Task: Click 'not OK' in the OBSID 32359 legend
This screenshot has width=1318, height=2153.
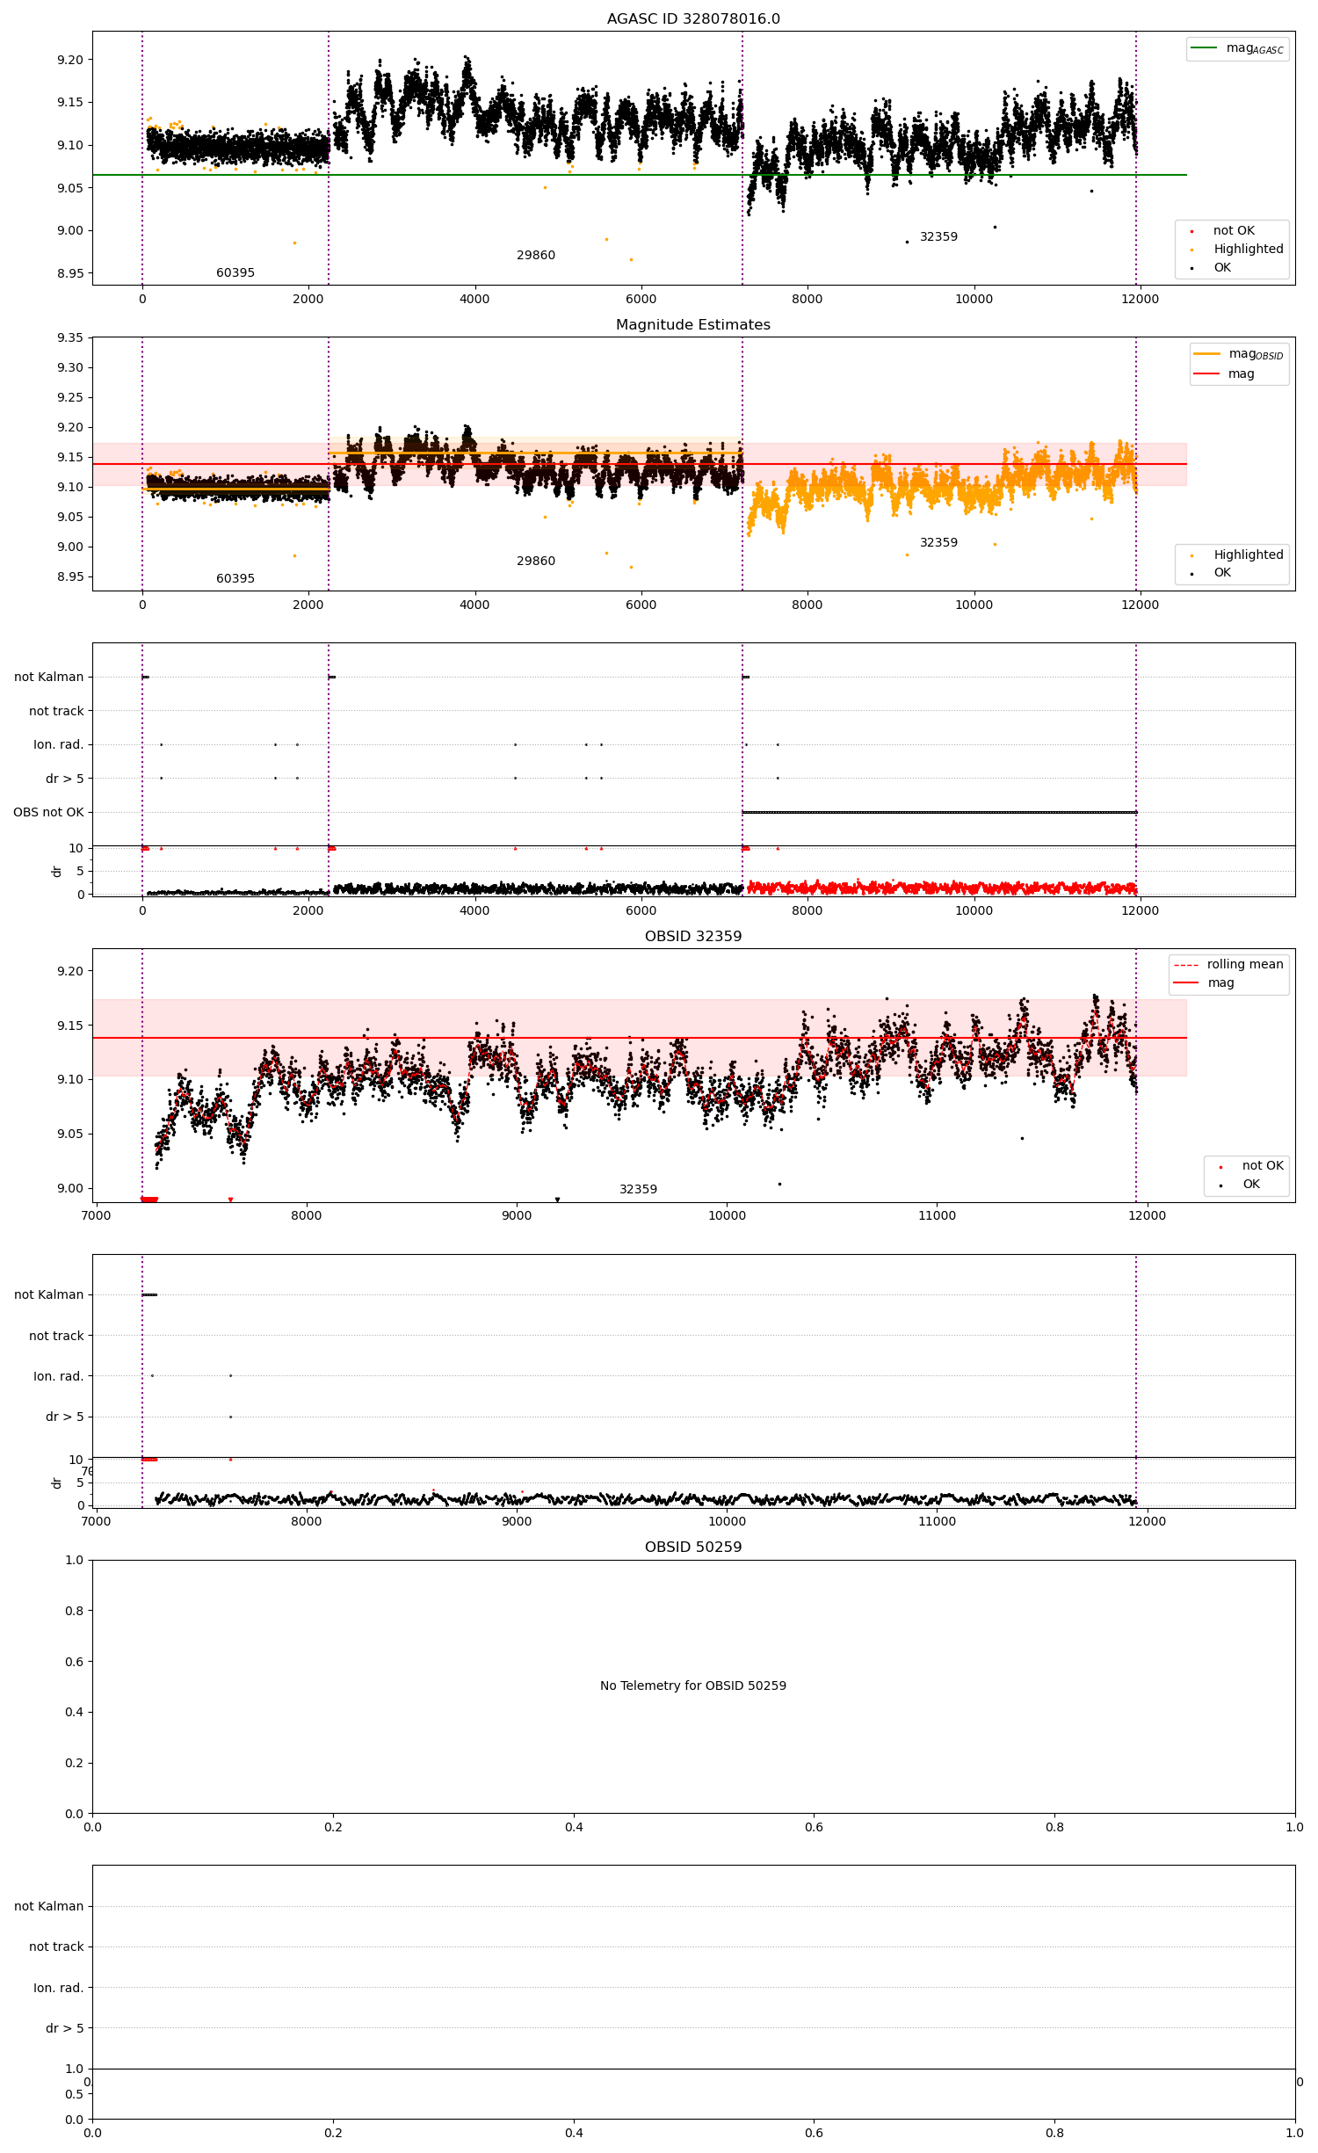Action: pyautogui.click(x=1263, y=1165)
